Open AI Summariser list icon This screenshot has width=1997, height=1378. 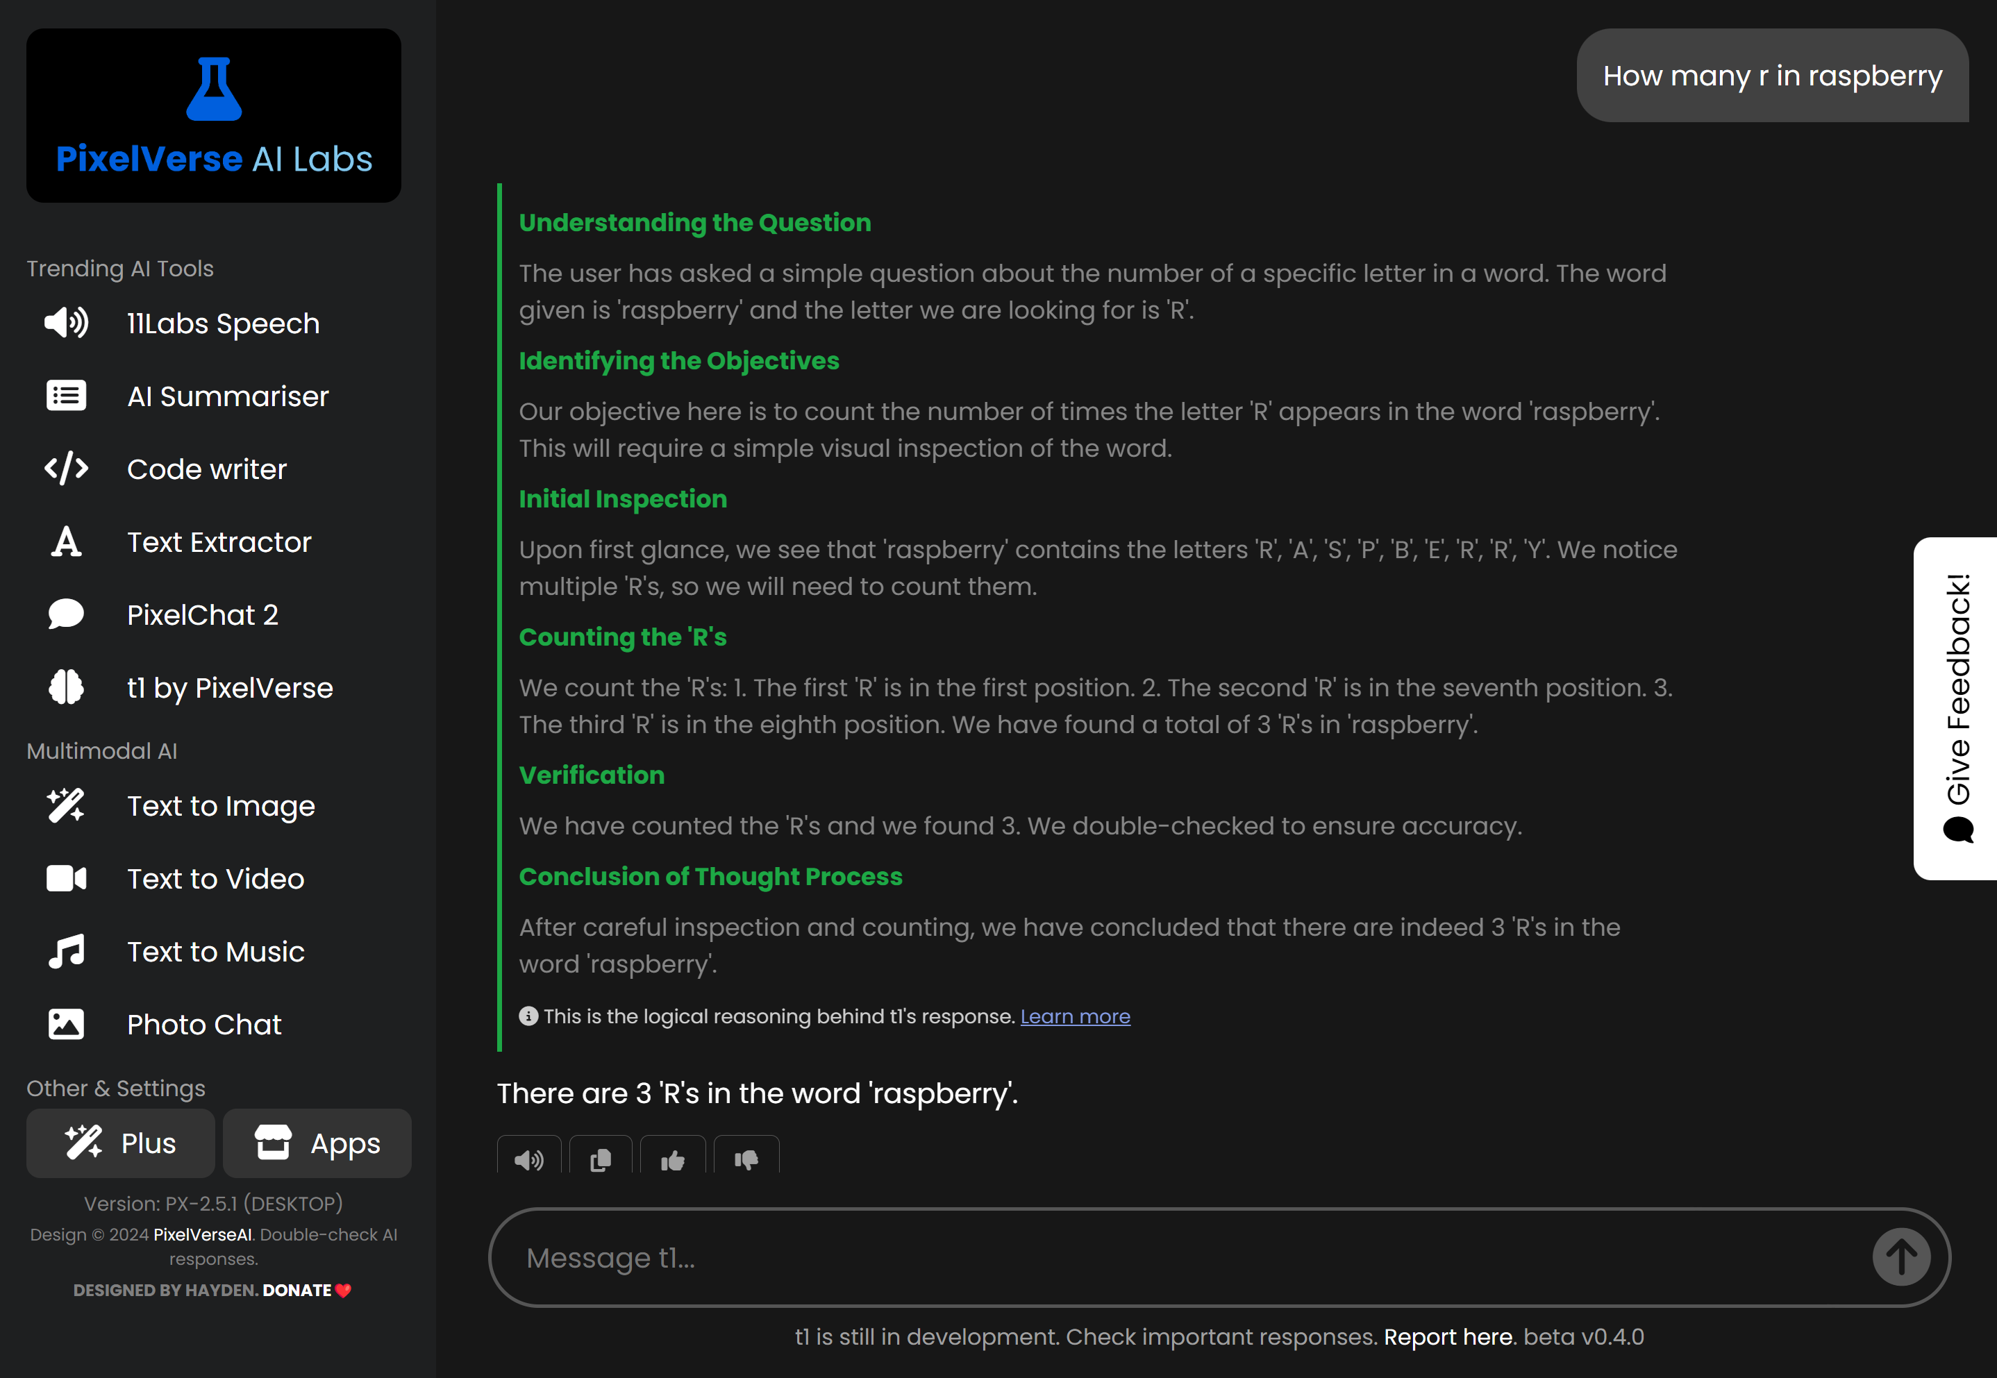65,396
